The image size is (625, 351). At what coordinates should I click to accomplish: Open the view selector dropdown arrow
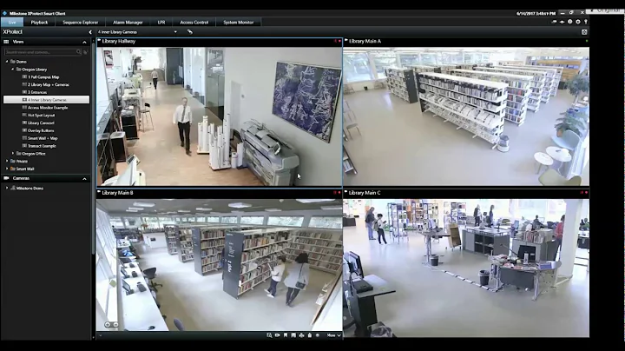(x=175, y=32)
